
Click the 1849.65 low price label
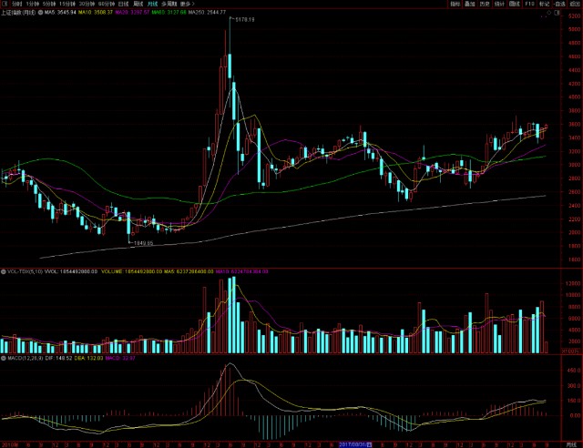(143, 243)
